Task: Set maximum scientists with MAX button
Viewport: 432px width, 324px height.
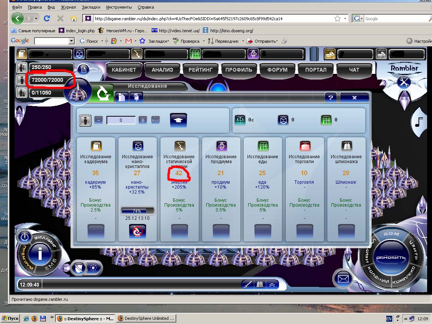Action: (x=155, y=120)
